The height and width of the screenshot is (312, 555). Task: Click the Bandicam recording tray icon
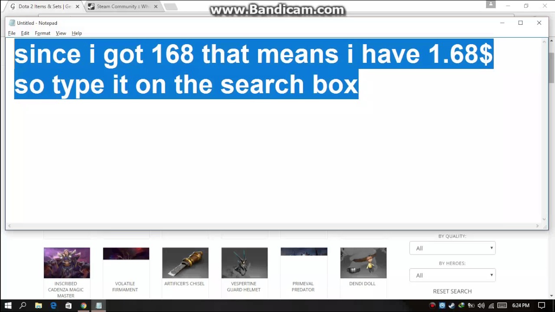432,305
